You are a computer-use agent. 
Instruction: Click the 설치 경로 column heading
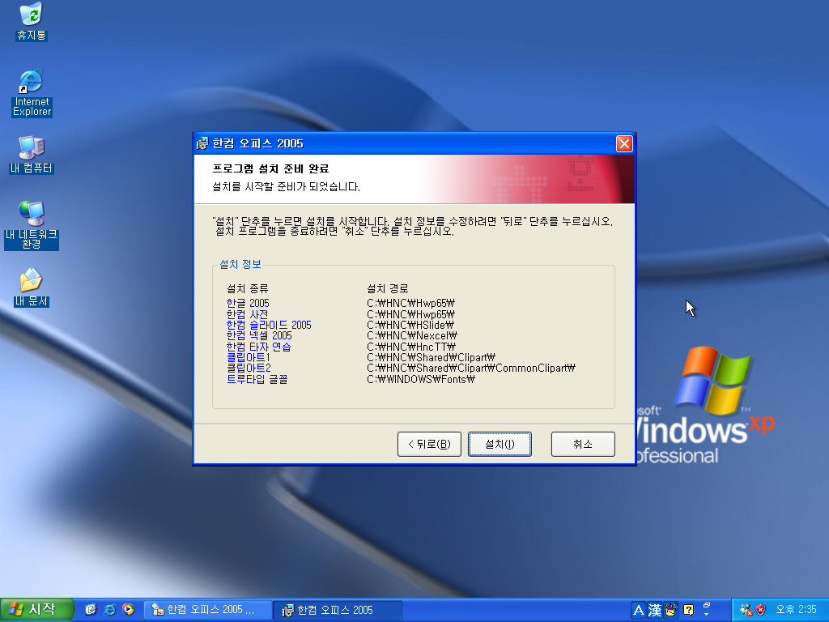click(x=388, y=288)
